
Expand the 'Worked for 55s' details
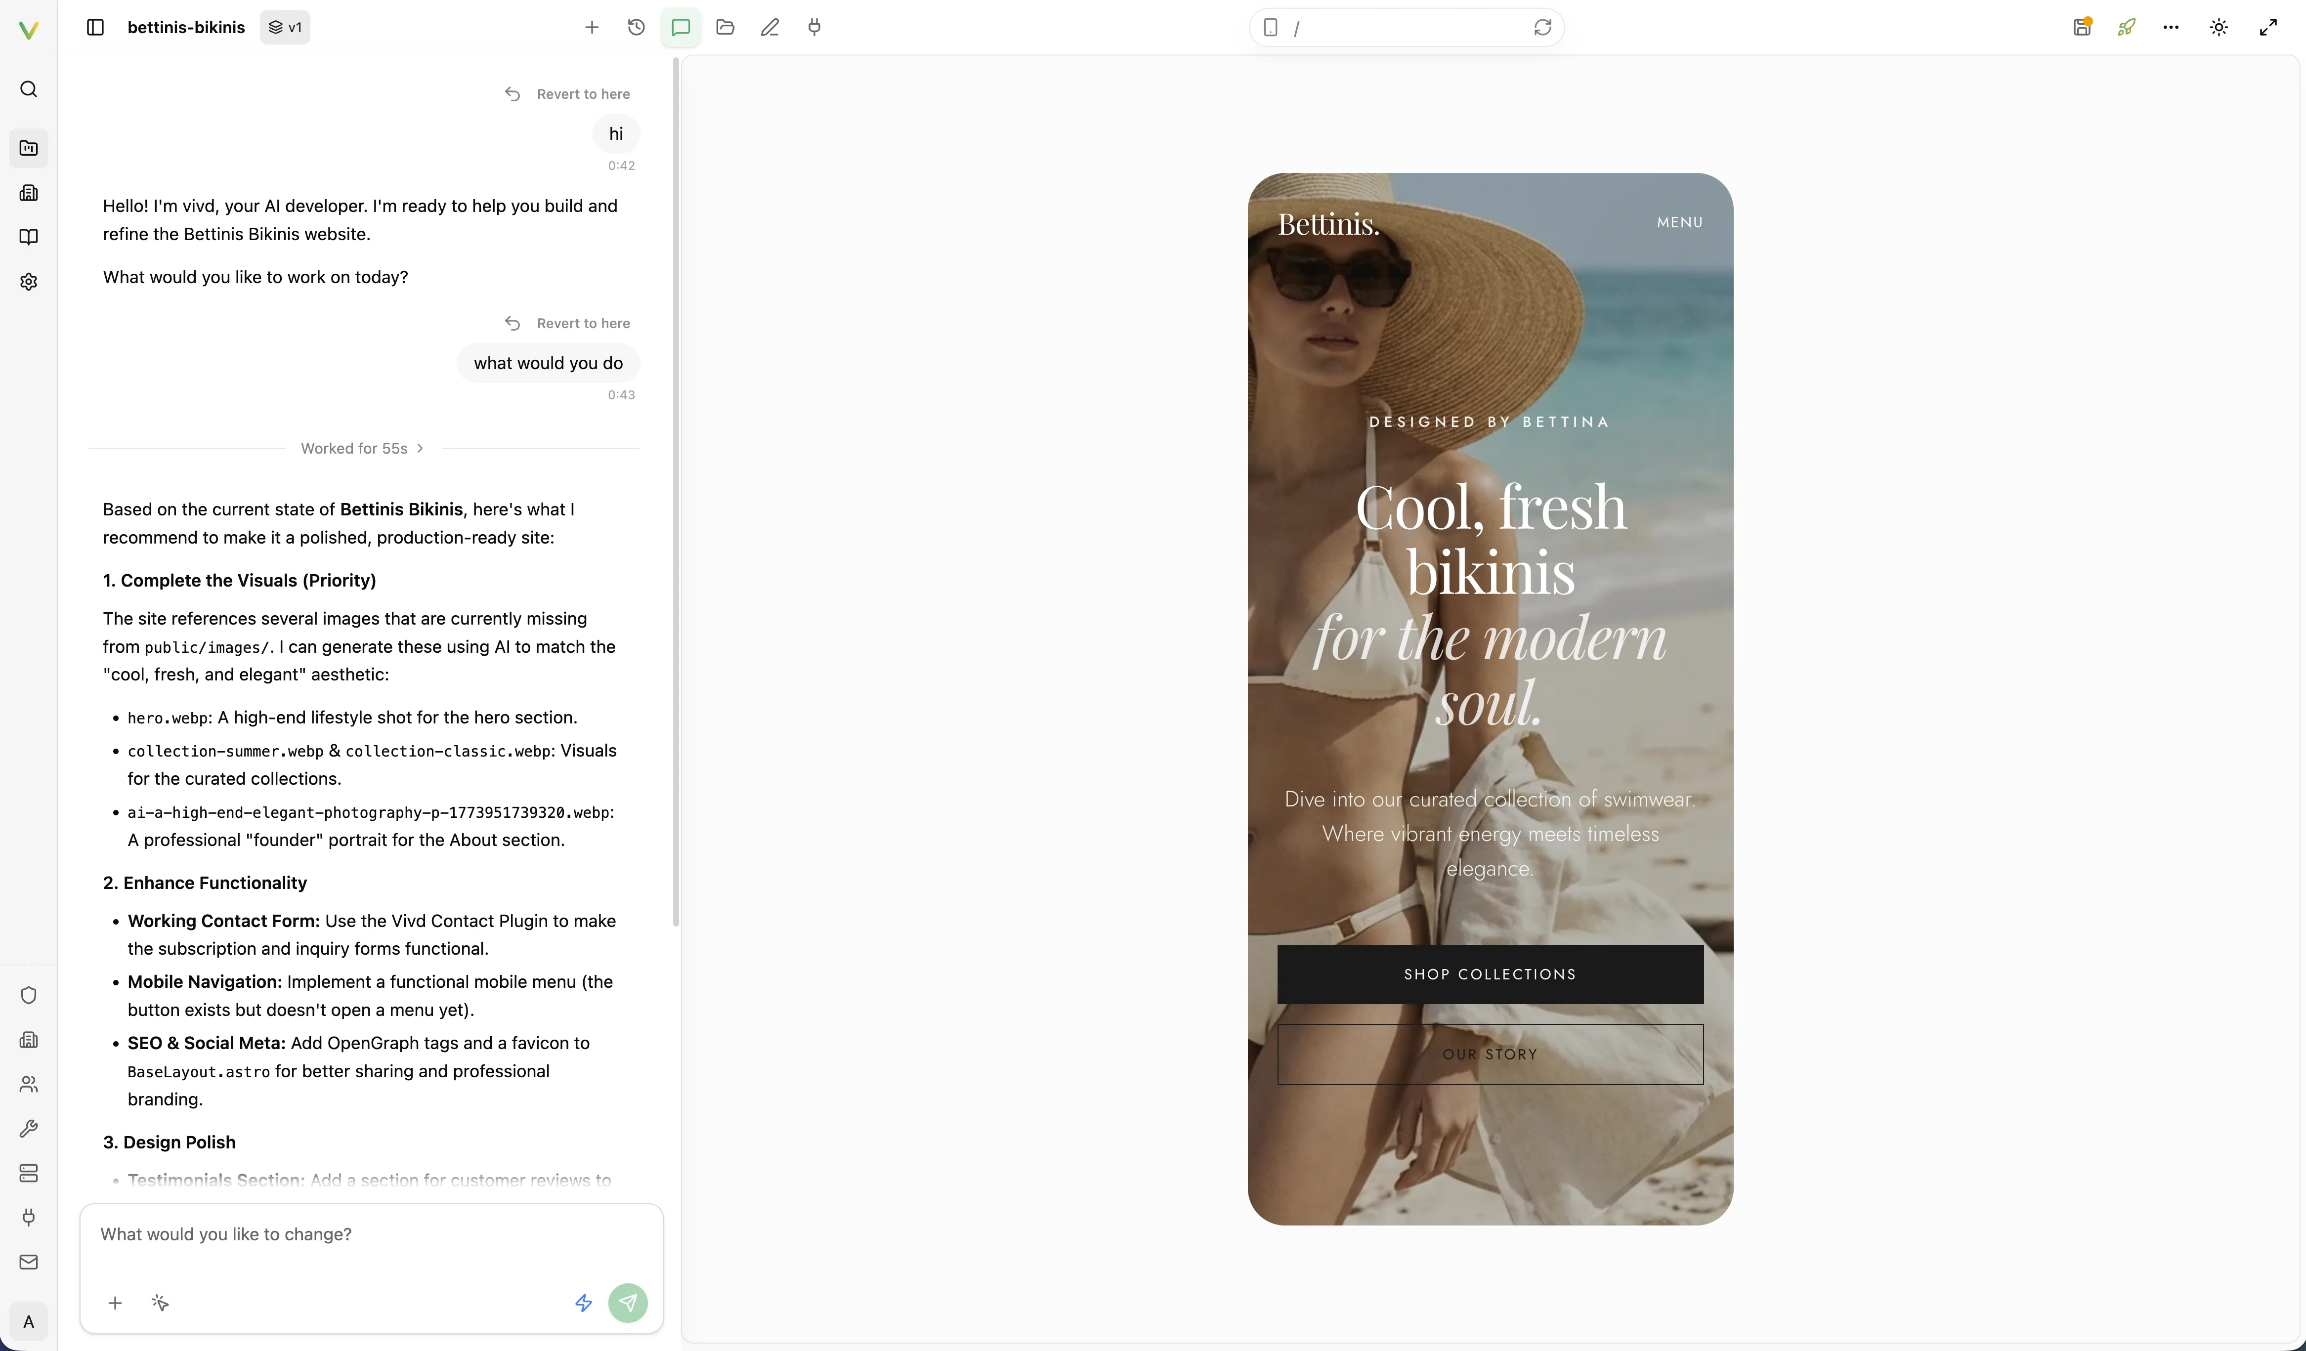click(x=361, y=447)
